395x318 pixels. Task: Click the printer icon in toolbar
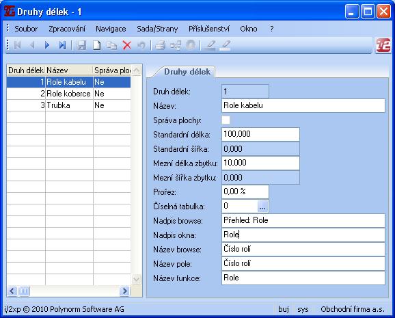point(160,45)
